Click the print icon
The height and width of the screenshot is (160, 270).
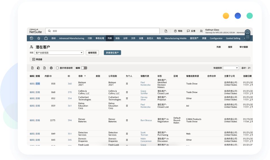coord(51,68)
